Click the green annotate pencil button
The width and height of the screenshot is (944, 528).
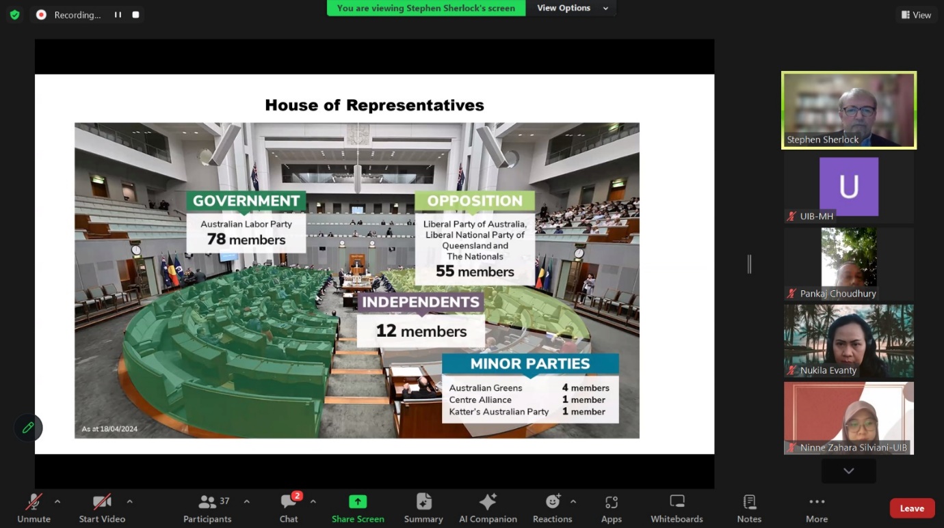tap(28, 428)
